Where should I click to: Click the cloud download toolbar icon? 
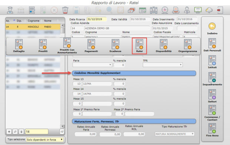coord(209,10)
